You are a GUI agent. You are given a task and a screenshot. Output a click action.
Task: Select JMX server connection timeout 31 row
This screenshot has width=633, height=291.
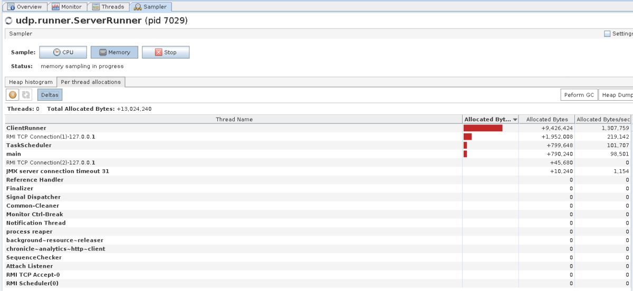(x=319, y=171)
